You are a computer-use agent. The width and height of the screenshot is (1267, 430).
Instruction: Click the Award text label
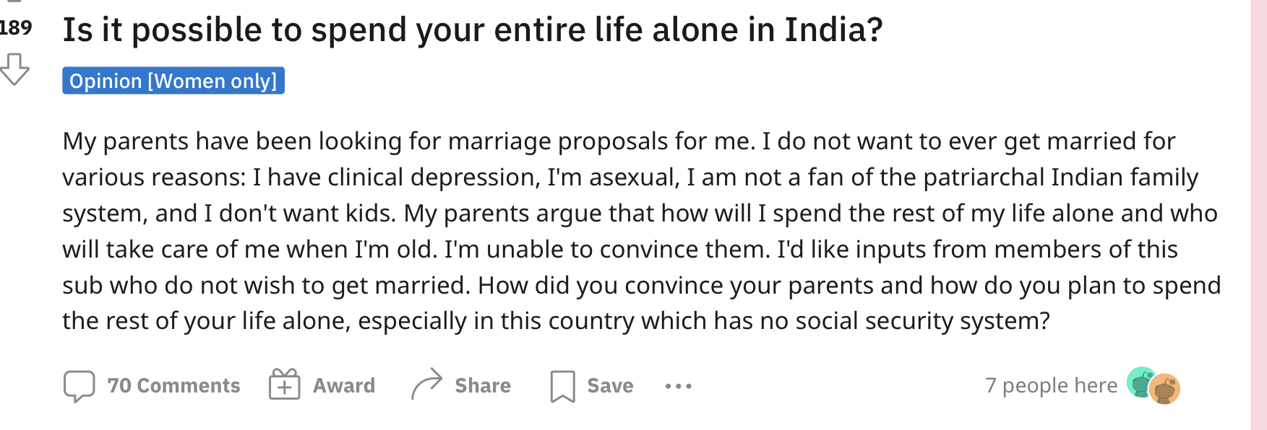click(x=344, y=386)
